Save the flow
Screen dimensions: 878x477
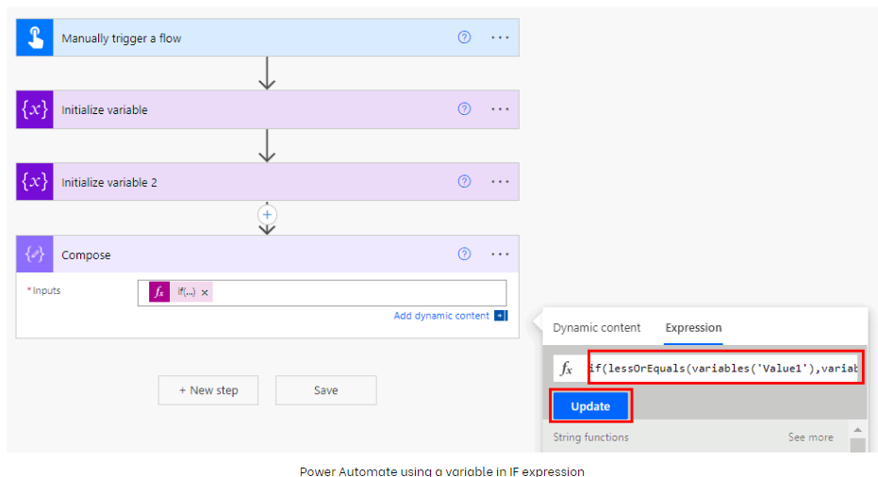click(326, 390)
